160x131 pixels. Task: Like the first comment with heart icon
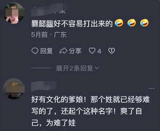(x=92, y=51)
